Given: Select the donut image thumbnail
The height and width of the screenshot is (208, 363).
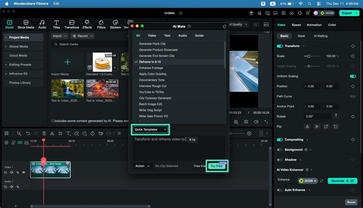Looking at the screenshot, I should [102, 62].
